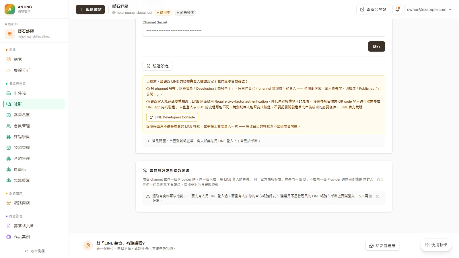Viewport: 459px width, 258px height.
Task: Focus the Channel Secret input field
Action: 264,31
